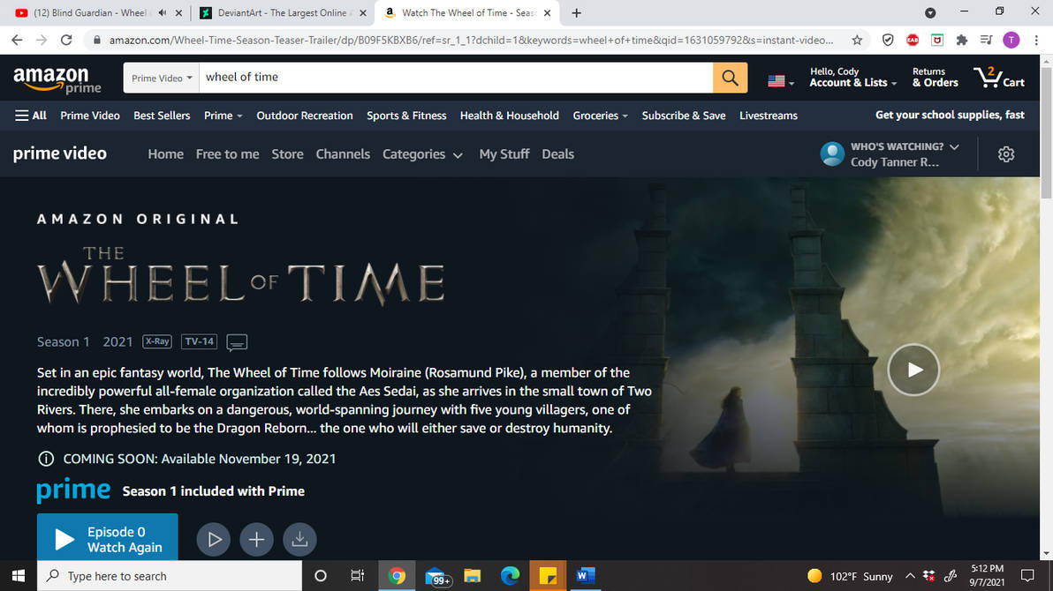The width and height of the screenshot is (1053, 591).
Task: Open the Windows Start menu
Action: pyautogui.click(x=19, y=576)
